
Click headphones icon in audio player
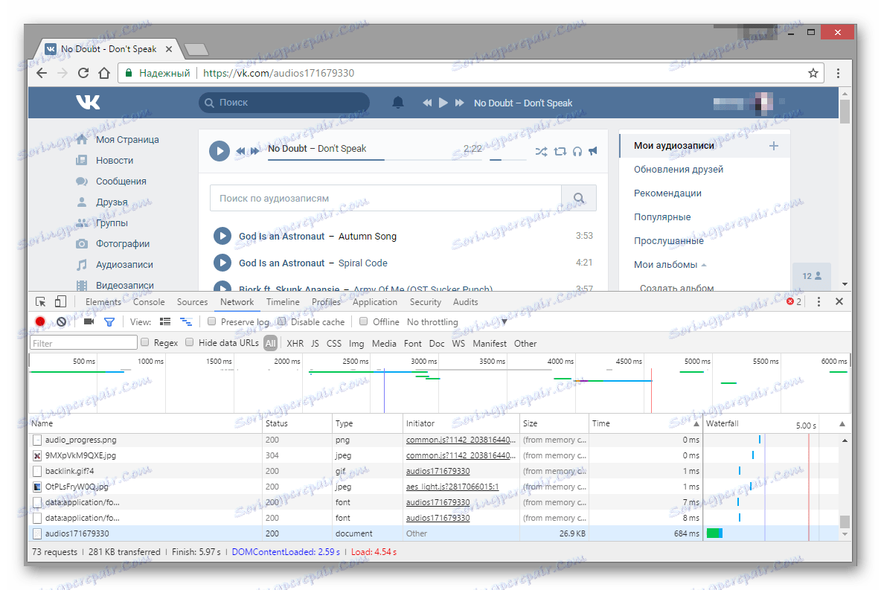tap(577, 151)
